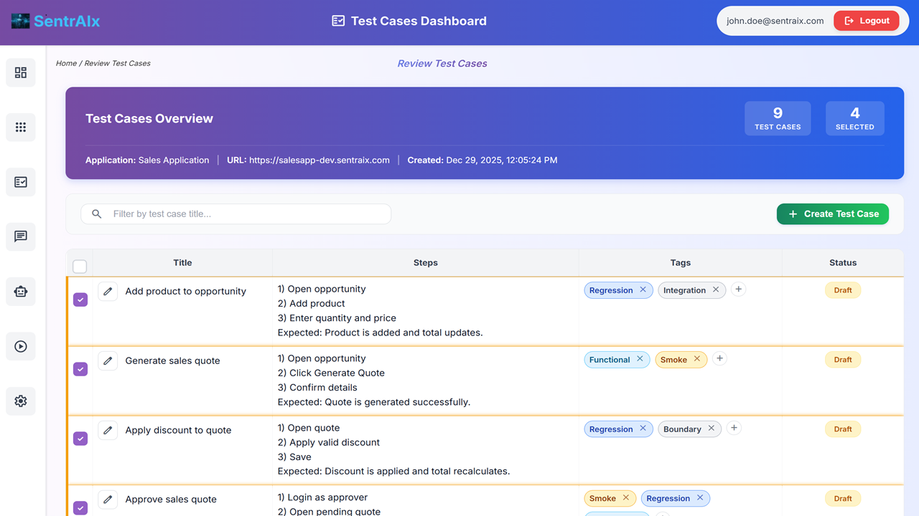Click 'Generate sales quote' title text
This screenshot has height=516, width=919.
pos(173,360)
